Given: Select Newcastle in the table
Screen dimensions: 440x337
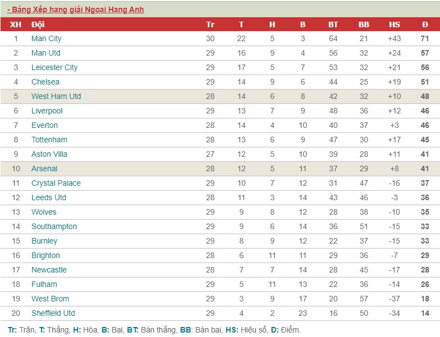Looking at the screenshot, I should [49, 270].
